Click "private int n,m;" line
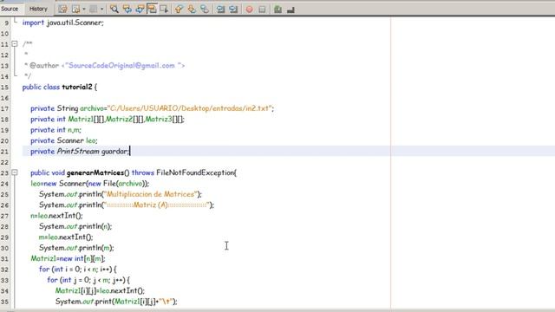Image resolution: width=555 pixels, height=312 pixels. pos(55,130)
